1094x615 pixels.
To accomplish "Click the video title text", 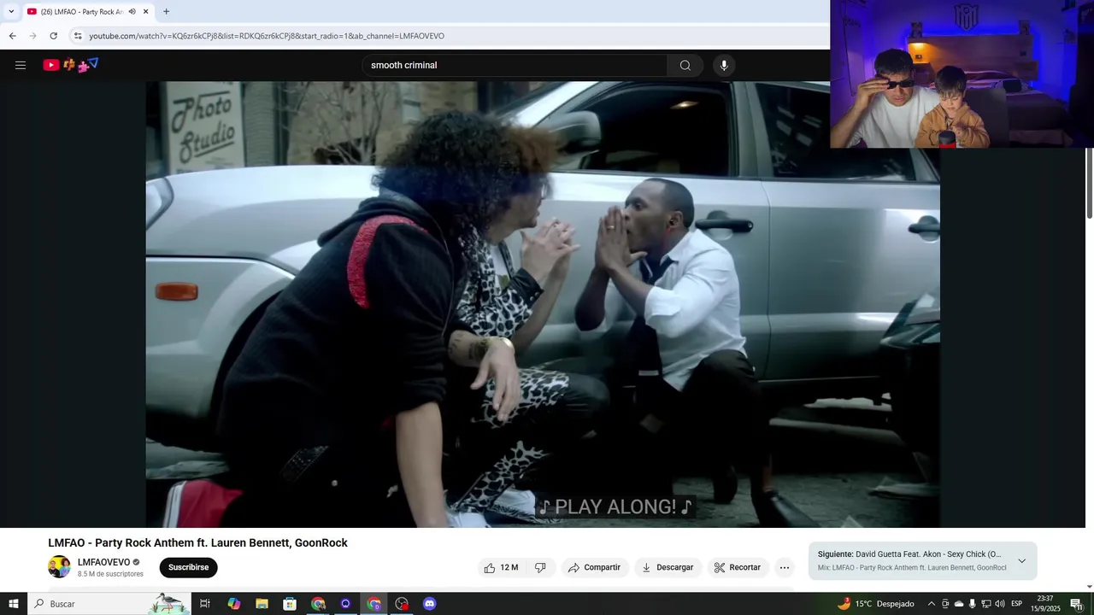I will point(197,542).
